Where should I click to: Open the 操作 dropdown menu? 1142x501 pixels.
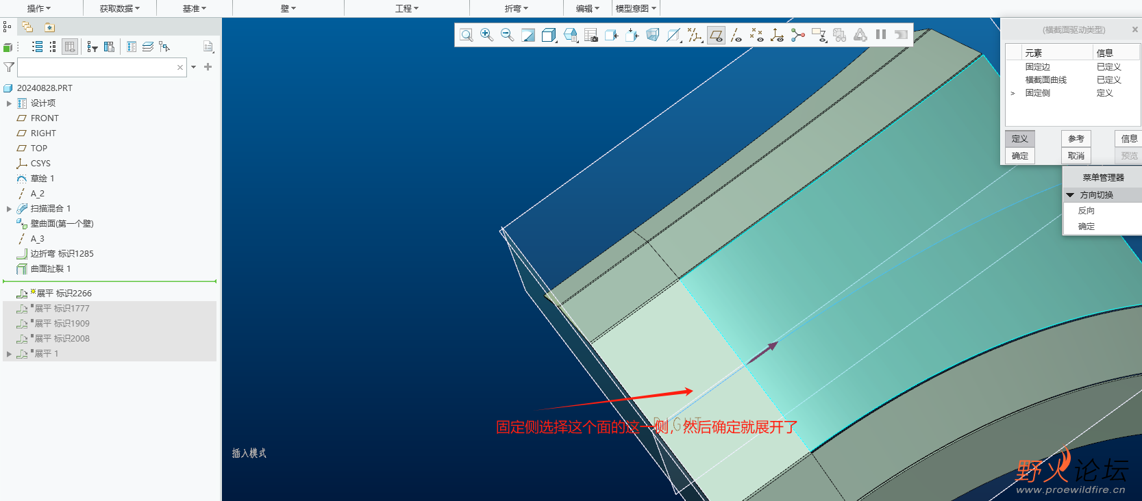coord(39,8)
